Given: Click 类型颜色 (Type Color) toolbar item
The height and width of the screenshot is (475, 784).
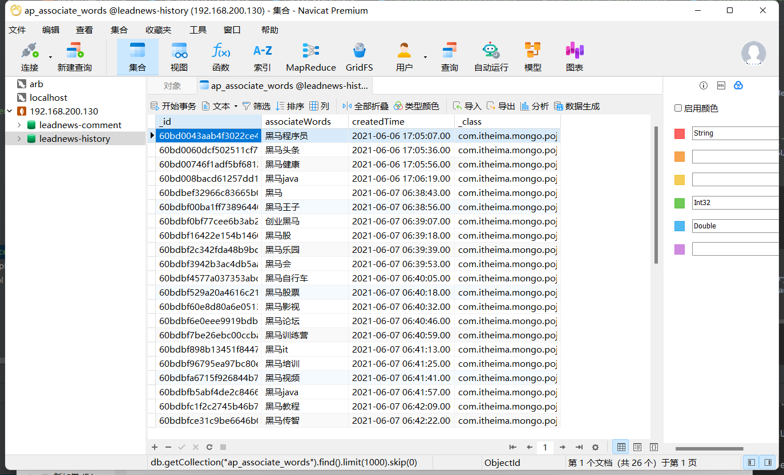Looking at the screenshot, I should coord(417,106).
